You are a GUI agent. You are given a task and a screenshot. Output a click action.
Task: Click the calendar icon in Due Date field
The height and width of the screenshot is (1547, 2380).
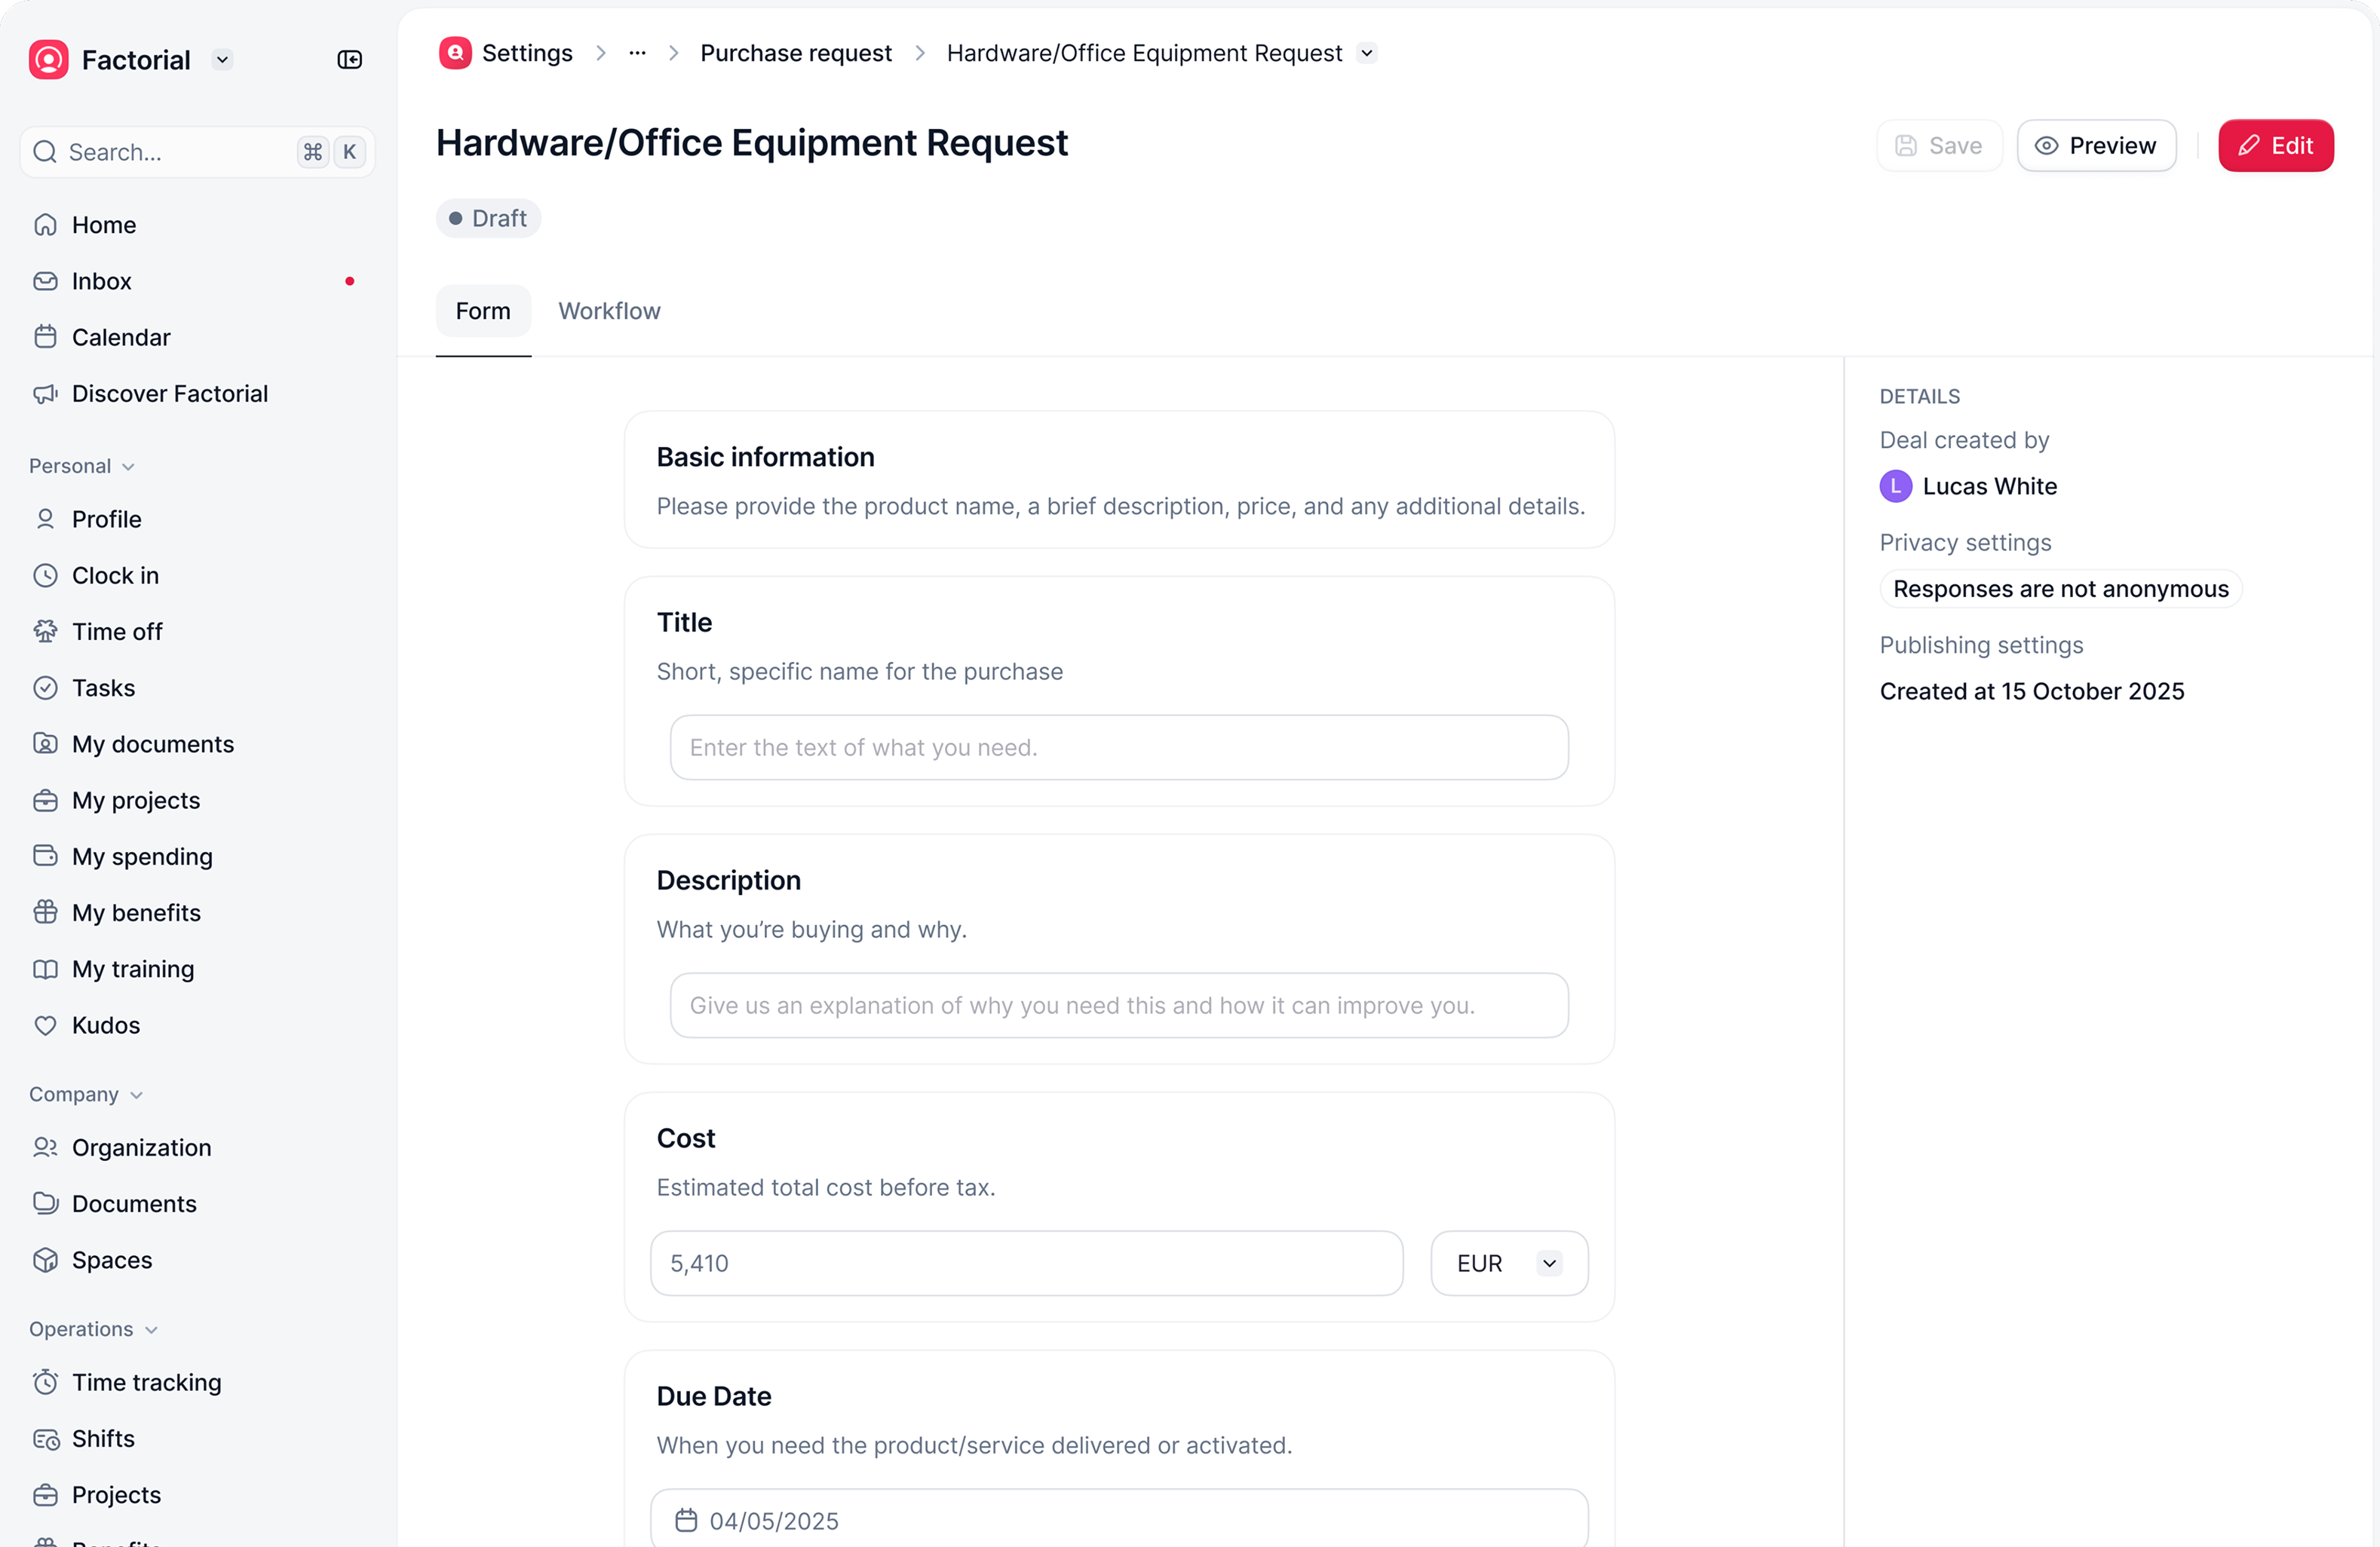point(686,1520)
